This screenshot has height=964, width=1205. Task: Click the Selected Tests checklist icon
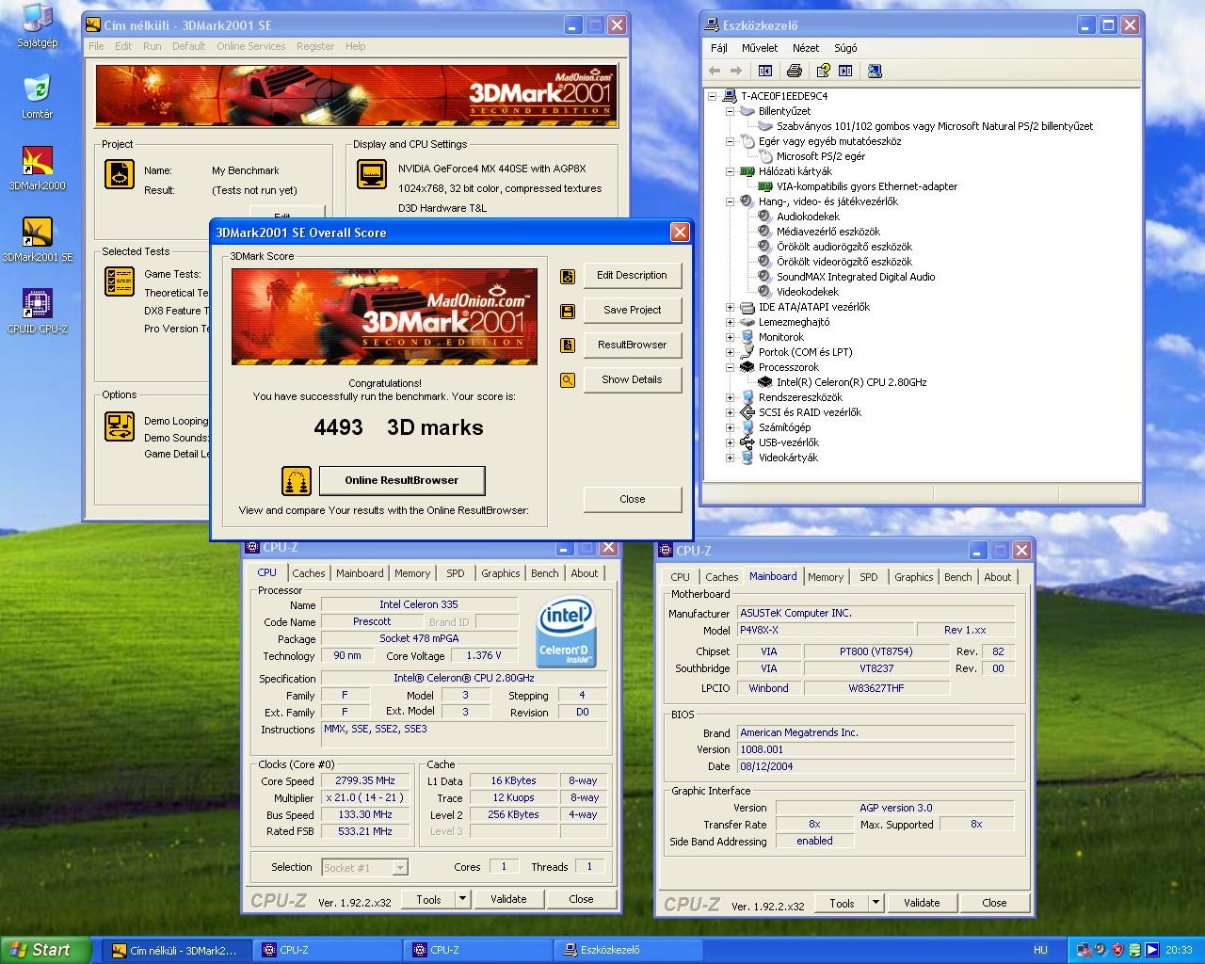tap(120, 281)
